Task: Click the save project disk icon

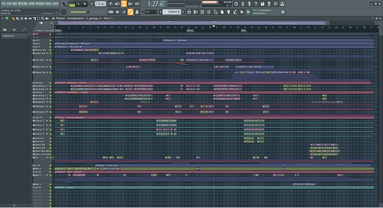Action: [262, 4]
